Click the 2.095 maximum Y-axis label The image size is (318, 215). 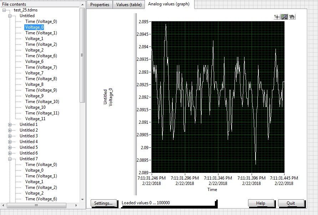(x=143, y=22)
